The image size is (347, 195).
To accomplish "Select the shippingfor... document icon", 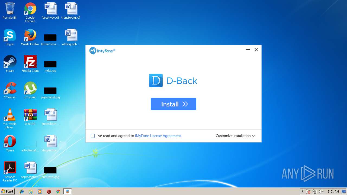I will [x=50, y=144].
